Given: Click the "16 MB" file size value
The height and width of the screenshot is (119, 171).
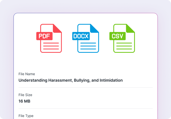Looking at the screenshot, I should coord(25,101).
